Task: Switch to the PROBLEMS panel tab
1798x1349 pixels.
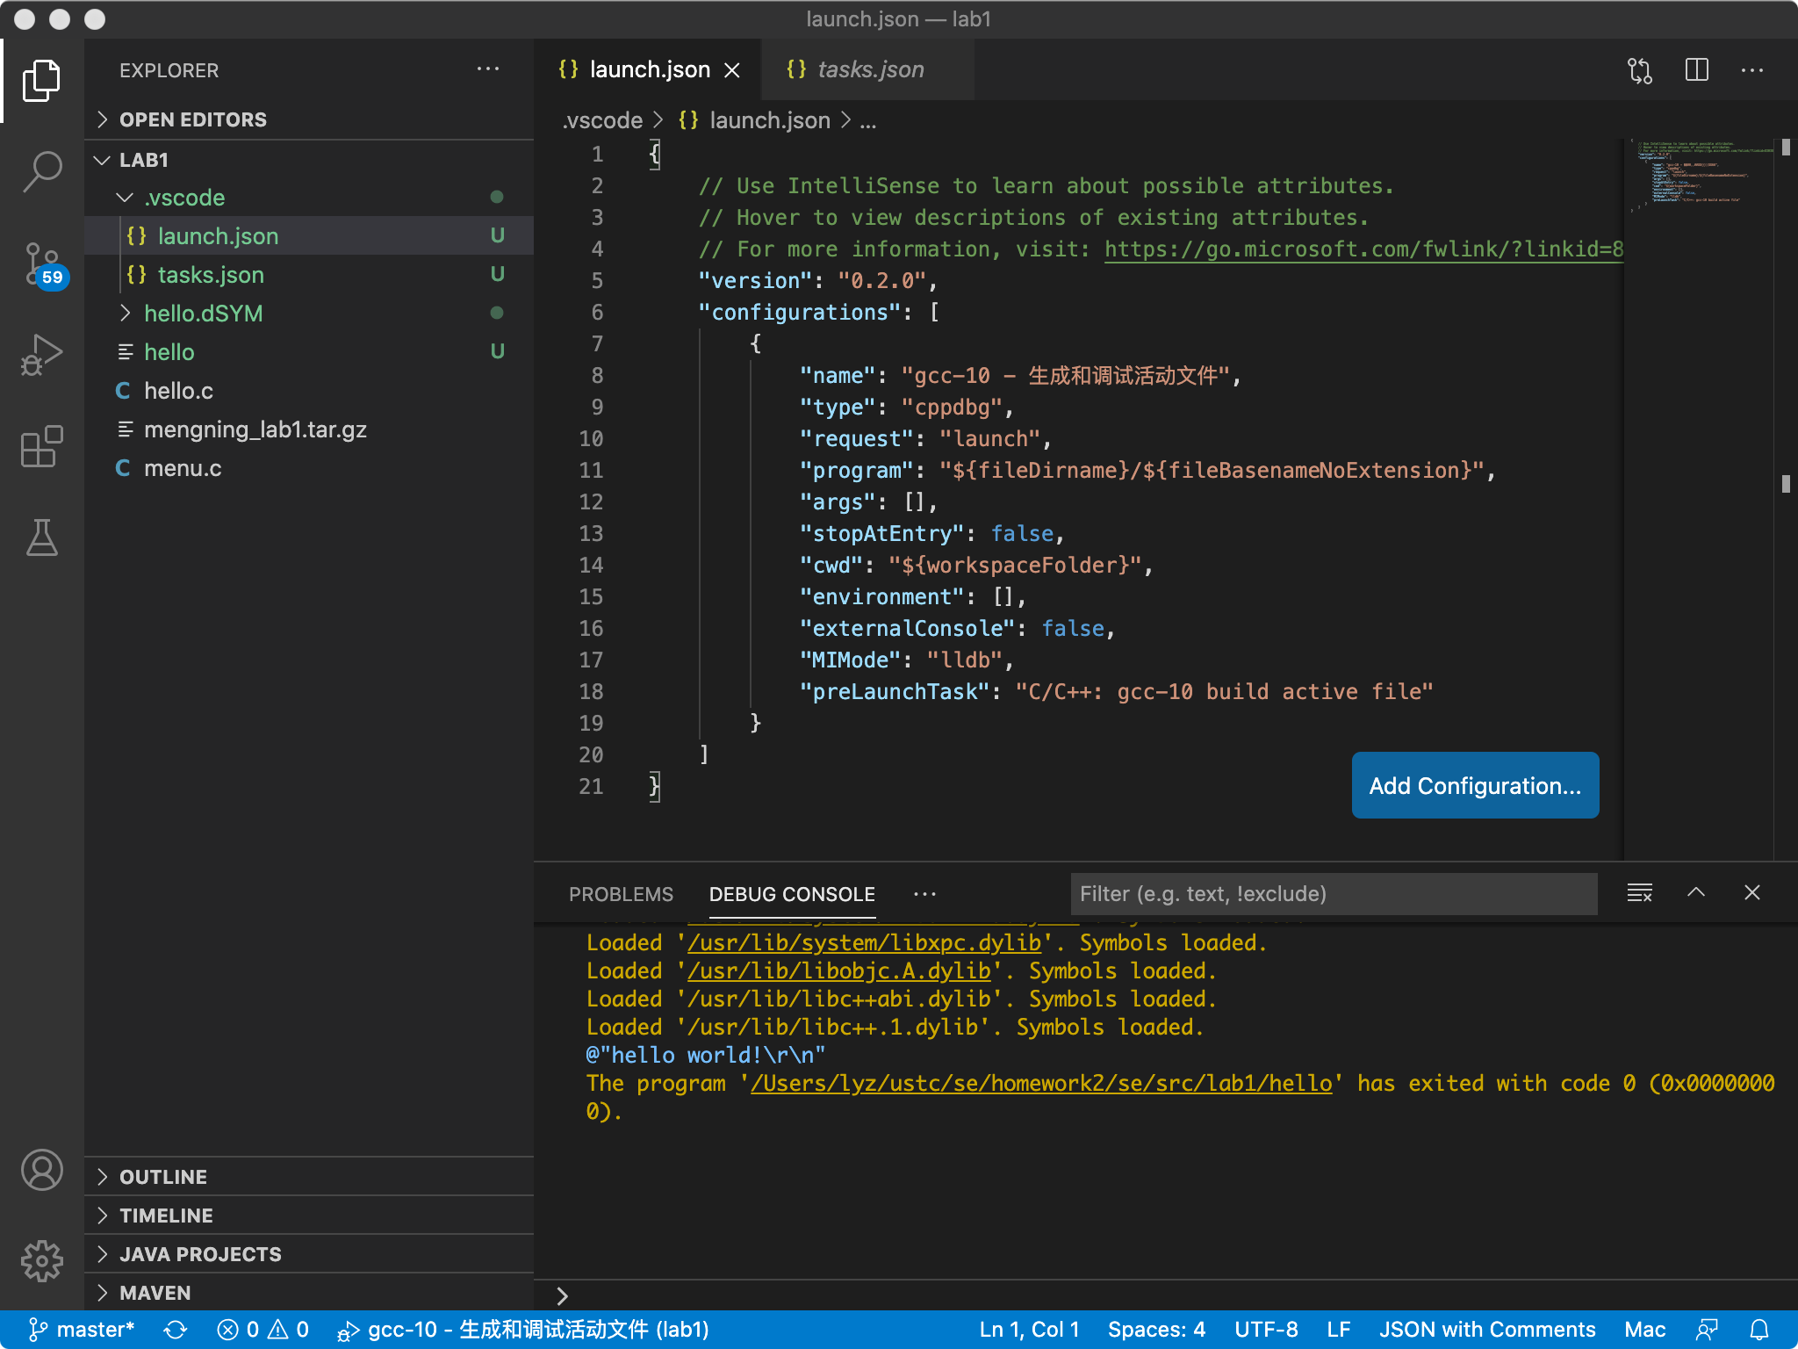Action: point(621,894)
